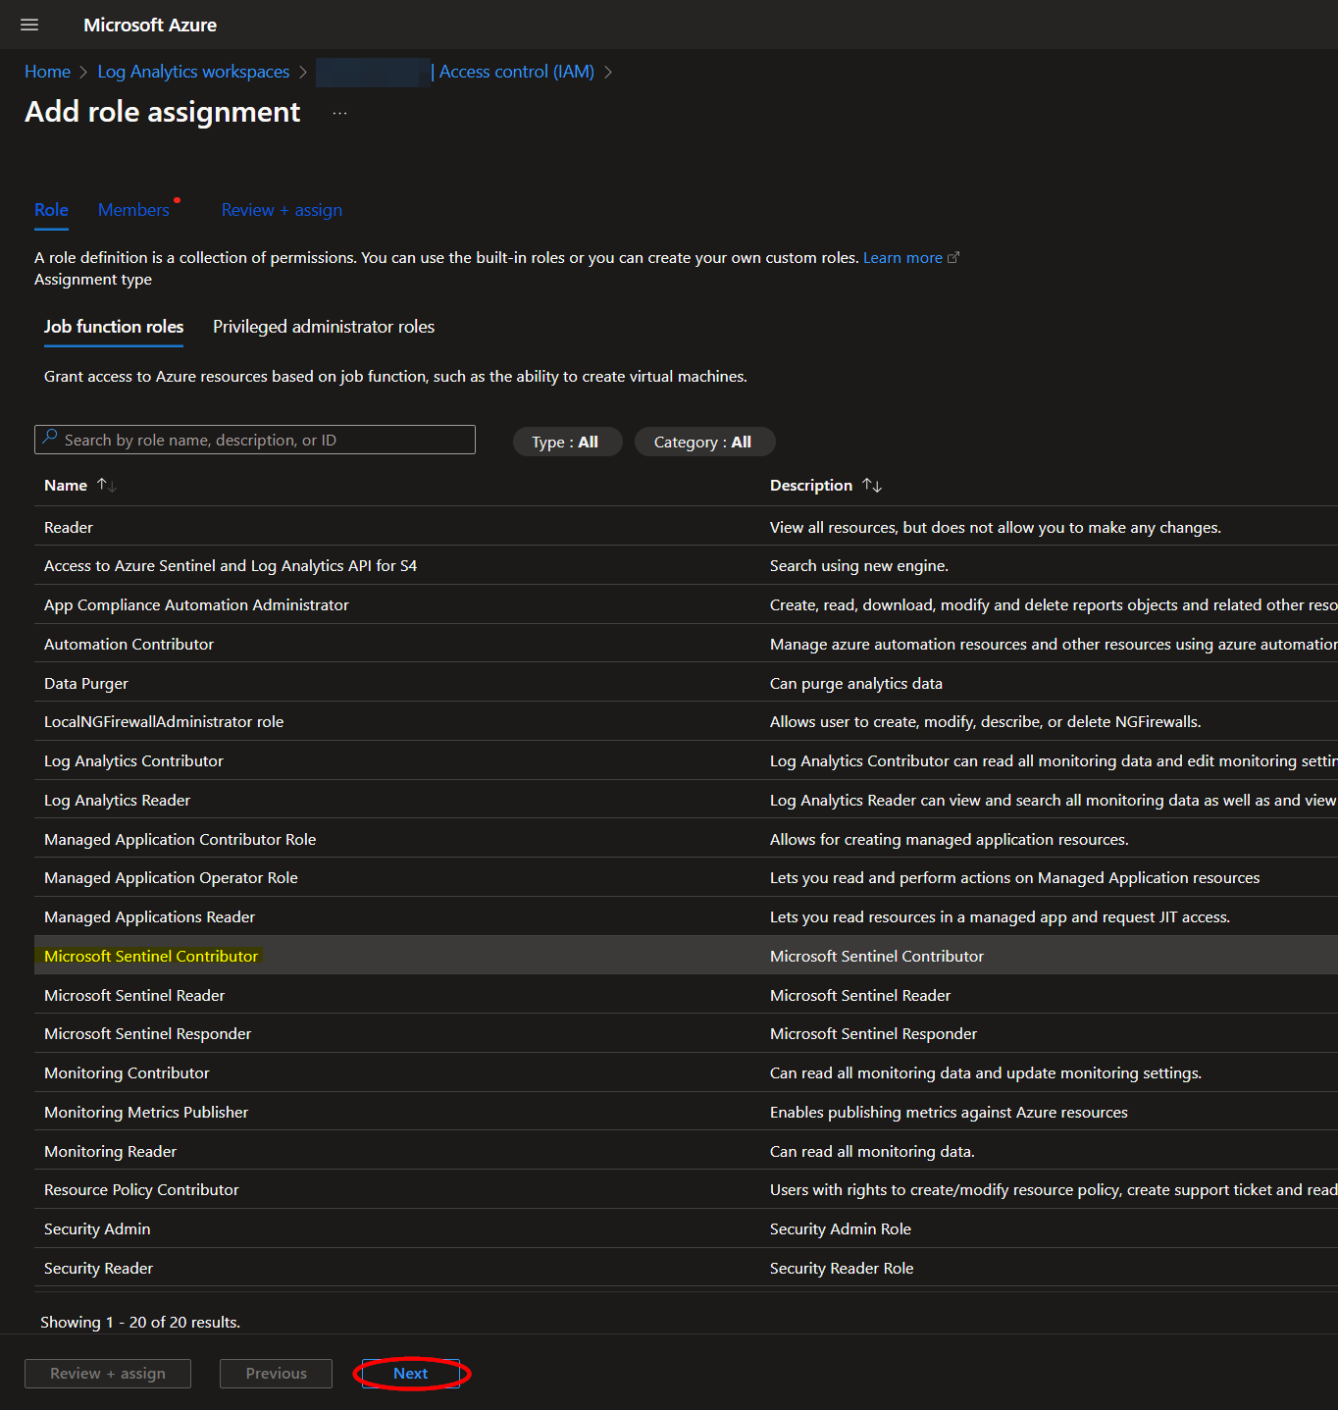Click Review + assign bottom button
This screenshot has height=1410, width=1338.
click(108, 1374)
